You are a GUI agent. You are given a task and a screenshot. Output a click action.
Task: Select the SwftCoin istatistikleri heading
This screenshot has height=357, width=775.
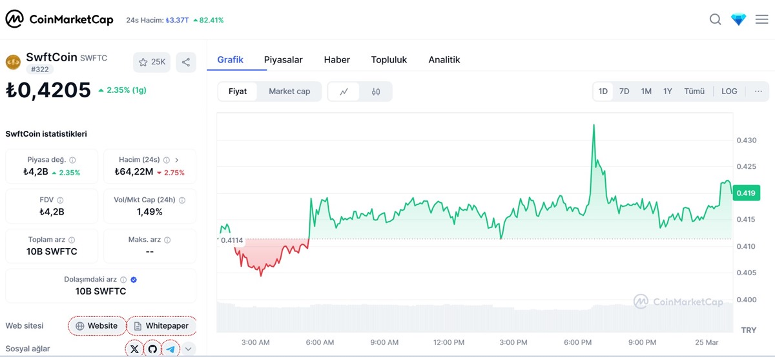[x=46, y=134]
